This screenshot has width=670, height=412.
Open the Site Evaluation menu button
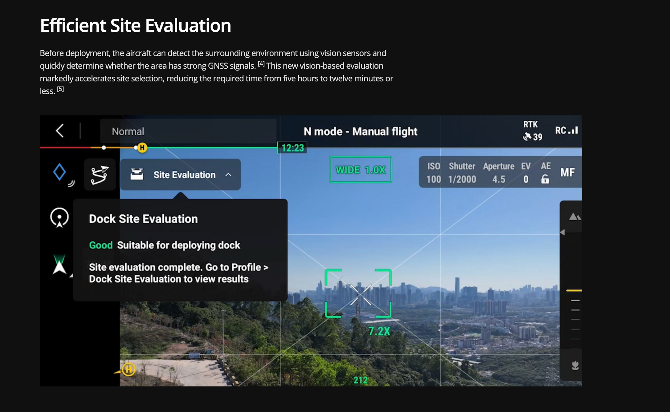coord(180,175)
